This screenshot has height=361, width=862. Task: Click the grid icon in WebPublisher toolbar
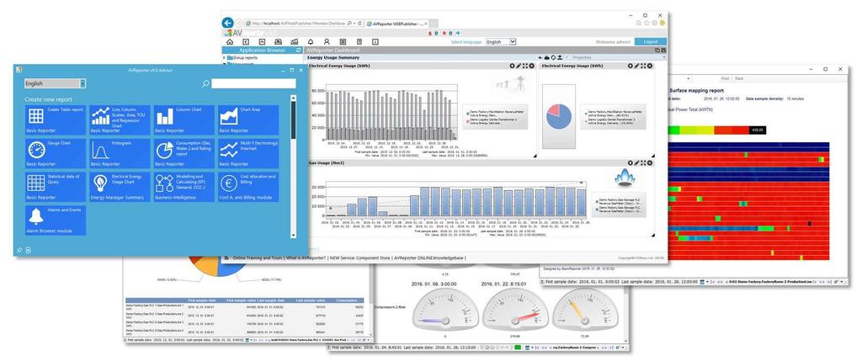click(343, 42)
